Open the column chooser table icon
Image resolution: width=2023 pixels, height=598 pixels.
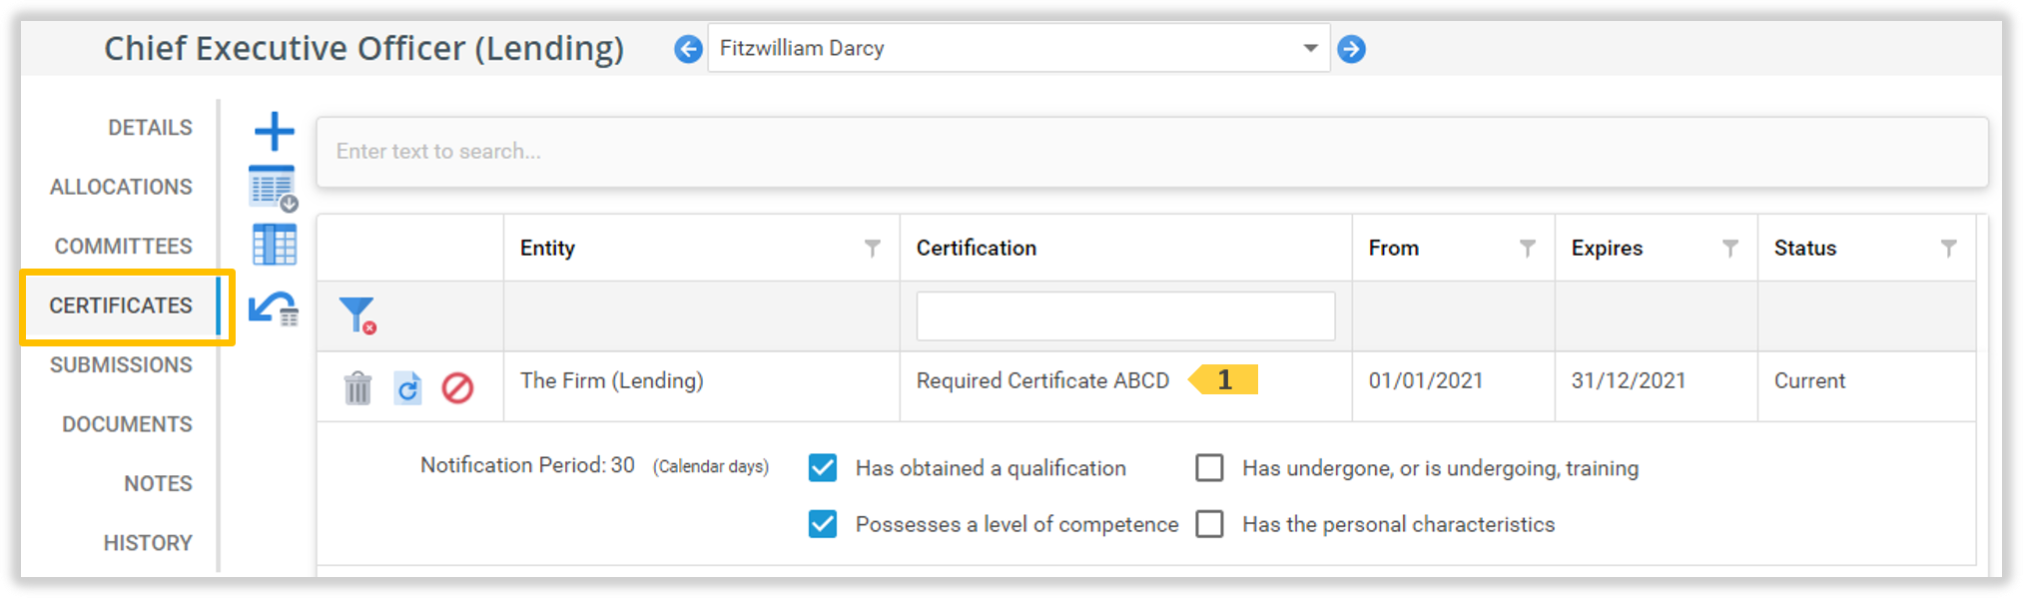click(x=275, y=245)
